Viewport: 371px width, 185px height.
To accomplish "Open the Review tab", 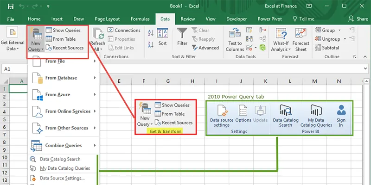I will 188,19.
